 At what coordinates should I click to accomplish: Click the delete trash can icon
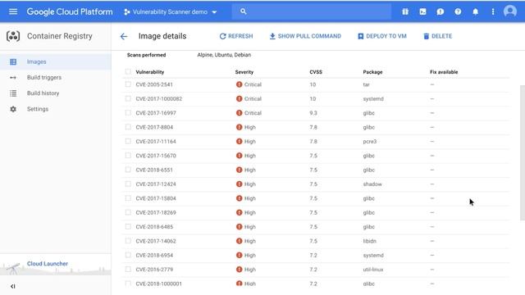point(426,36)
